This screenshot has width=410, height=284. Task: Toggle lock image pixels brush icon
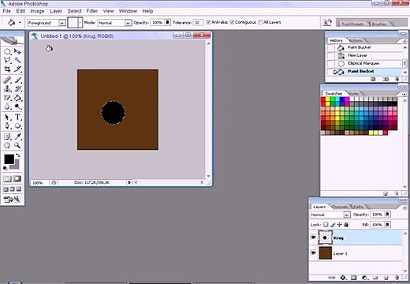[x=333, y=225]
